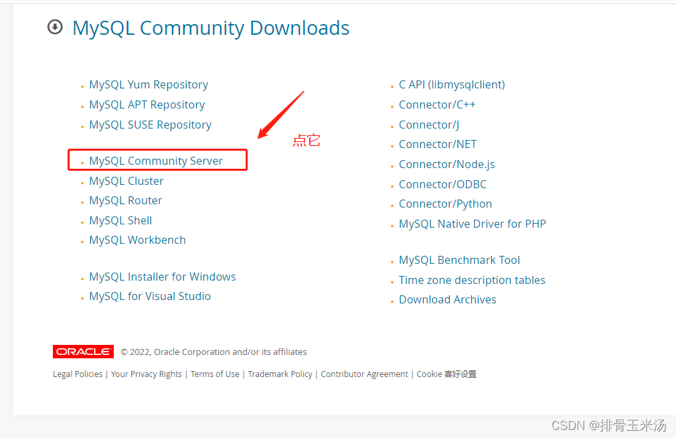Open MySQL Native Driver for PHP
The width and height of the screenshot is (676, 438).
click(472, 224)
